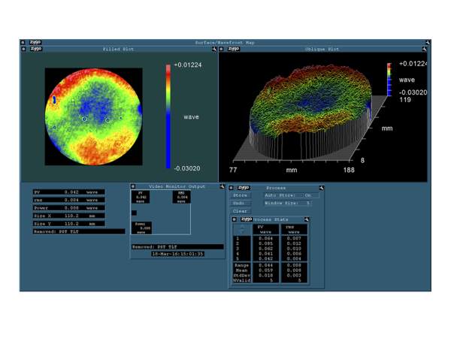Click the Zygo logo on Oblique Plot panel
This screenshot has height=338, width=451.
click(232, 49)
